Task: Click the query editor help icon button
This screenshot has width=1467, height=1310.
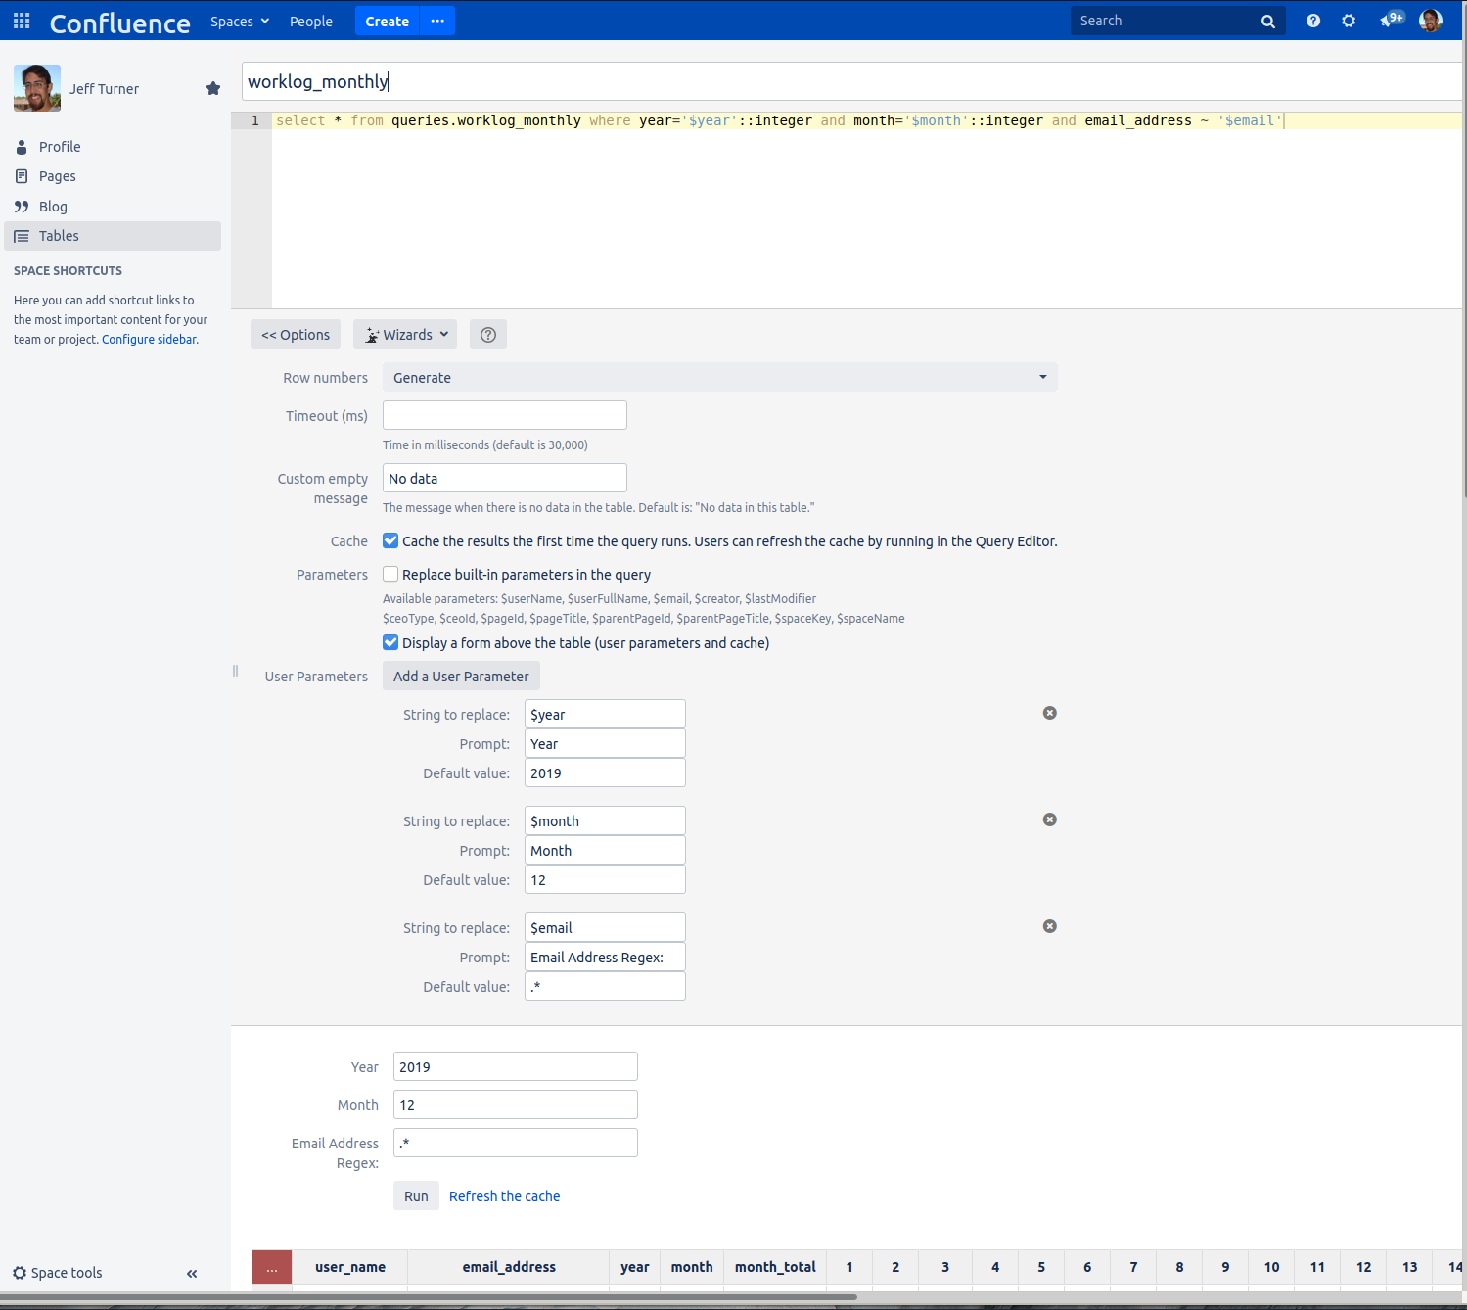Action: click(487, 335)
